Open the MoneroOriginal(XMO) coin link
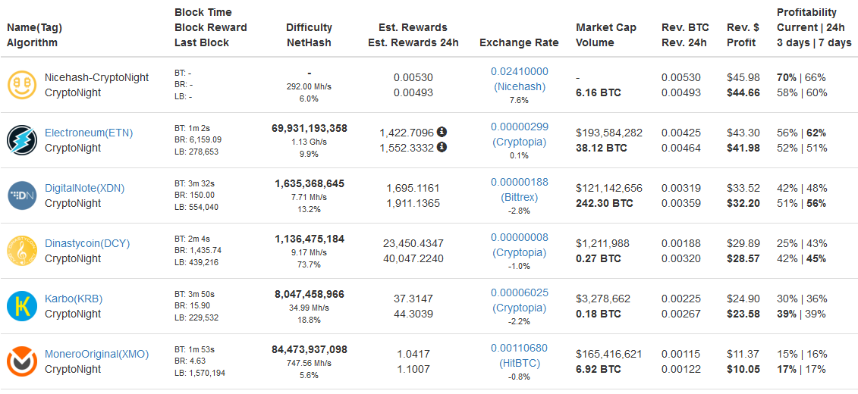Screen dimensions: 858x394 coord(96,354)
